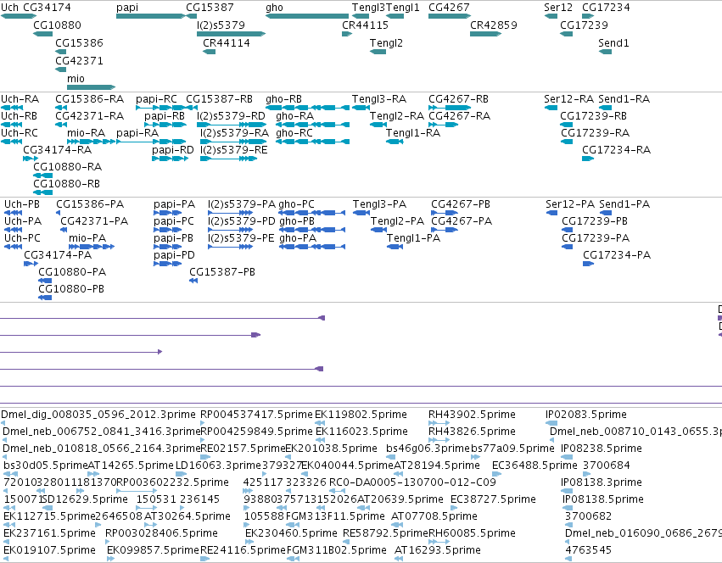
Task: Open EST AT16293.5prime
Action: 438,550
